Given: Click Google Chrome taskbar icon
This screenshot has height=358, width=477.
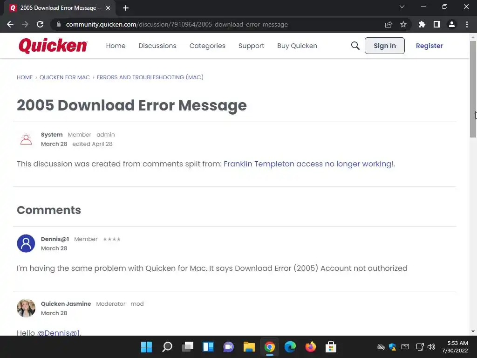Looking at the screenshot, I should coord(270,347).
